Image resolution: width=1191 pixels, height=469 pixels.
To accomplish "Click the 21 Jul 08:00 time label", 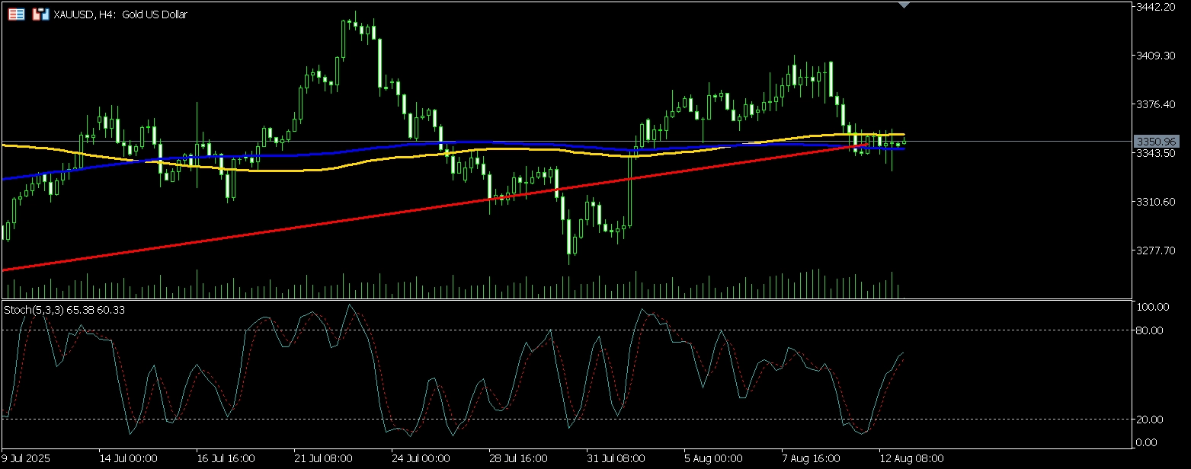I will [324, 459].
